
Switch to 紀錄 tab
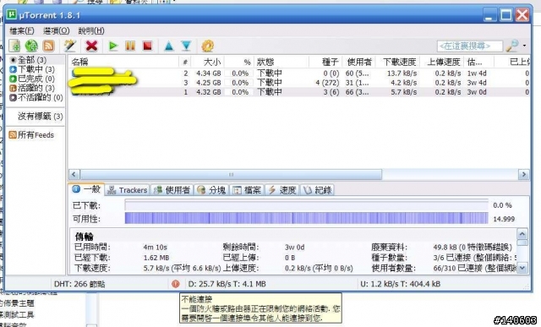318,190
